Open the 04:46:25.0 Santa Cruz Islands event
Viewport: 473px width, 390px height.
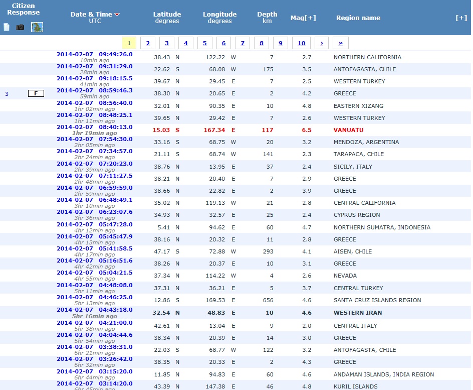pos(94,297)
